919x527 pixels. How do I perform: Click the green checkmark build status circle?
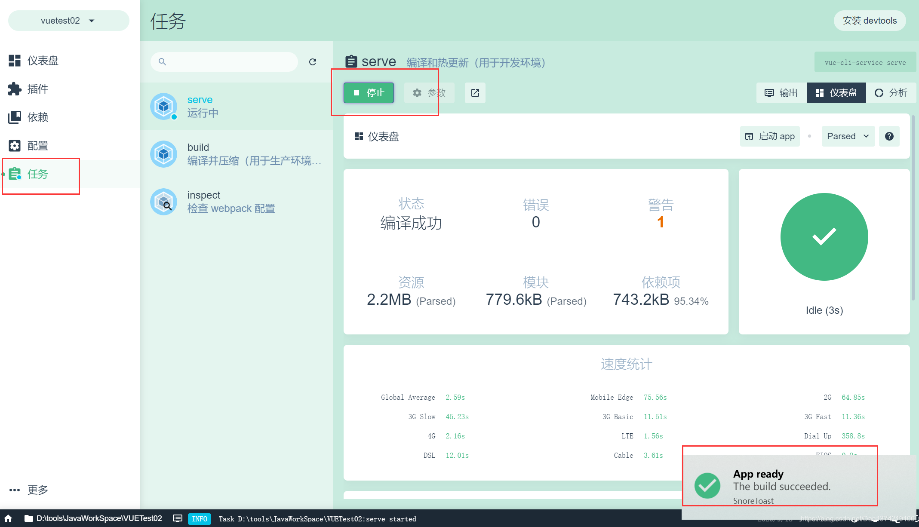click(824, 237)
